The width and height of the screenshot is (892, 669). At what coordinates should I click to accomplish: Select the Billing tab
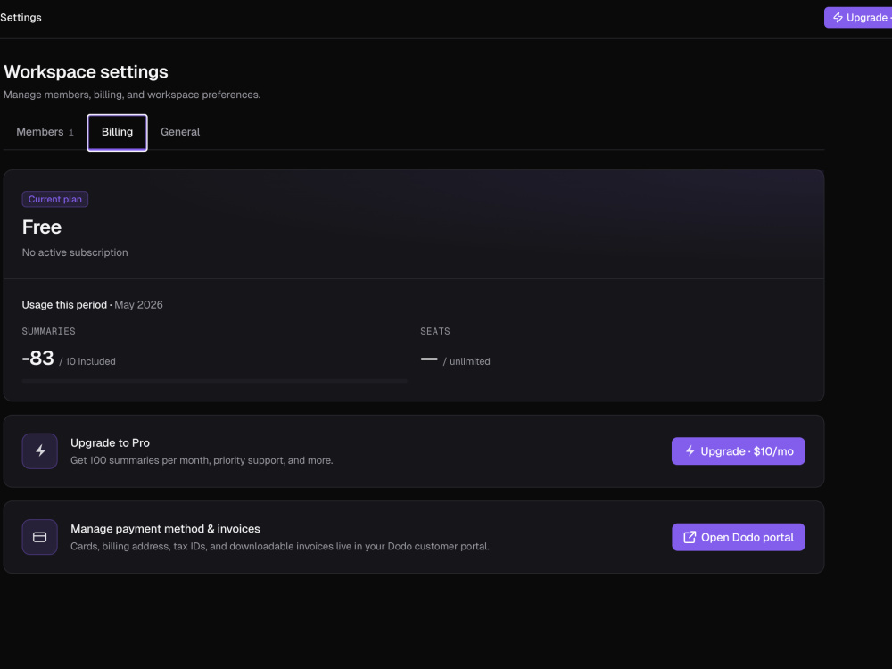click(x=117, y=133)
